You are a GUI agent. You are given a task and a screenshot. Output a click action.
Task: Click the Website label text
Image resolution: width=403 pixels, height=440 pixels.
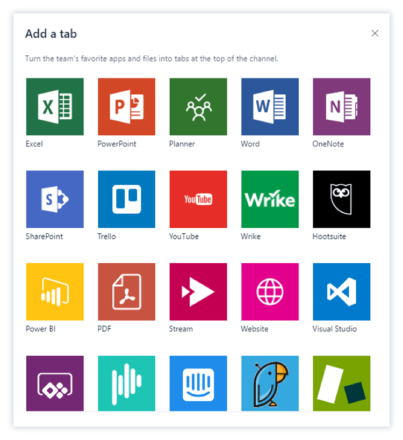[255, 329]
